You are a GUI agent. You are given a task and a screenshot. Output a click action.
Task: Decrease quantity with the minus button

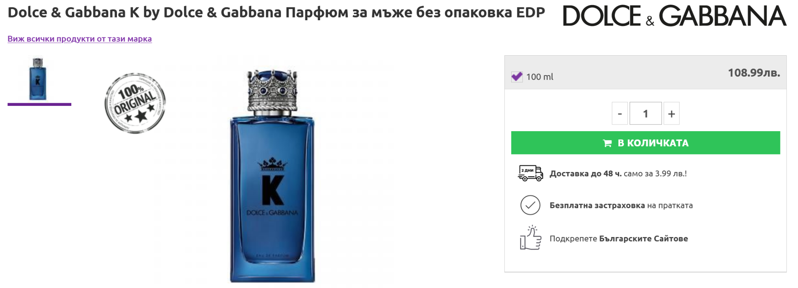coord(620,113)
